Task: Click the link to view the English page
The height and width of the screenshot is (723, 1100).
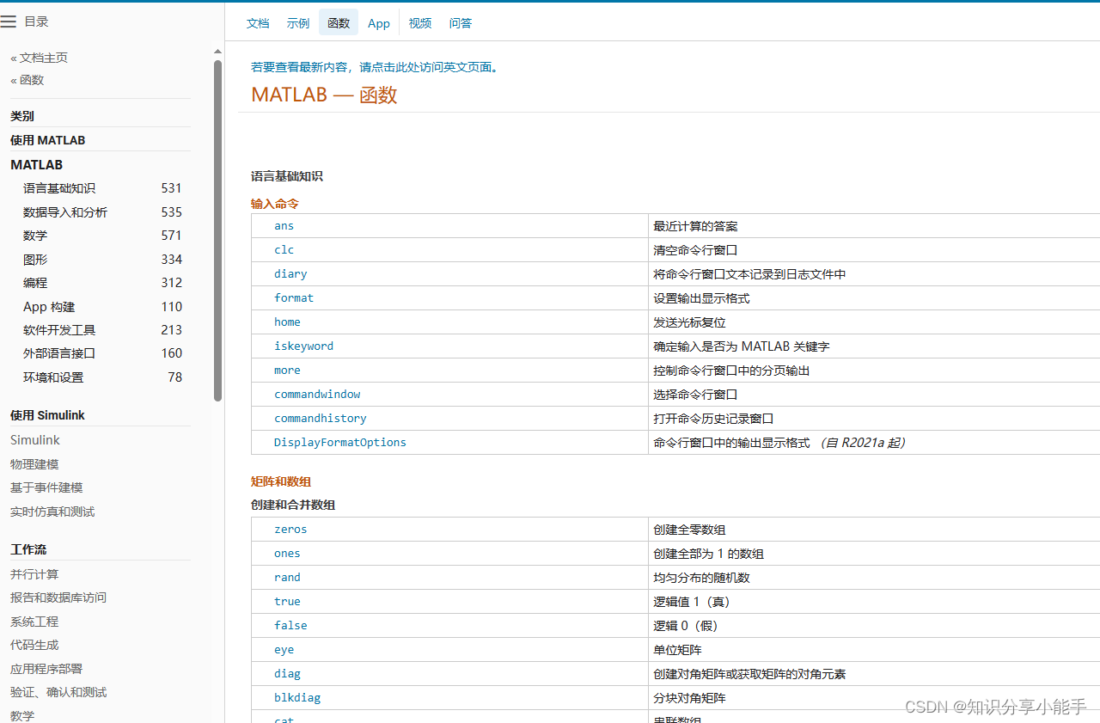Action: pyautogui.click(x=375, y=67)
